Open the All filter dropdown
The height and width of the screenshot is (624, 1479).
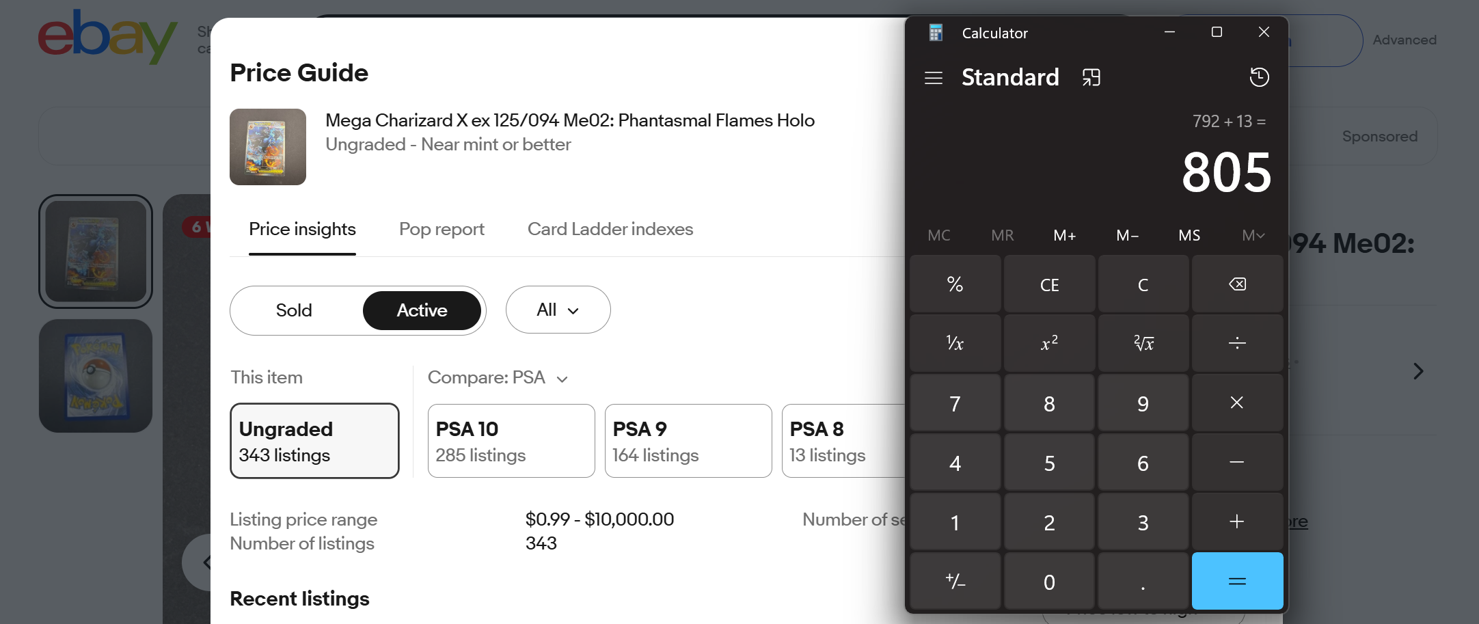click(558, 310)
